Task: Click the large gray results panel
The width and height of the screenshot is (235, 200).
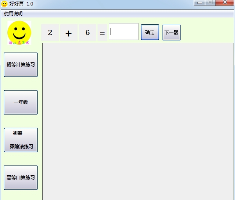Action: [138, 122]
